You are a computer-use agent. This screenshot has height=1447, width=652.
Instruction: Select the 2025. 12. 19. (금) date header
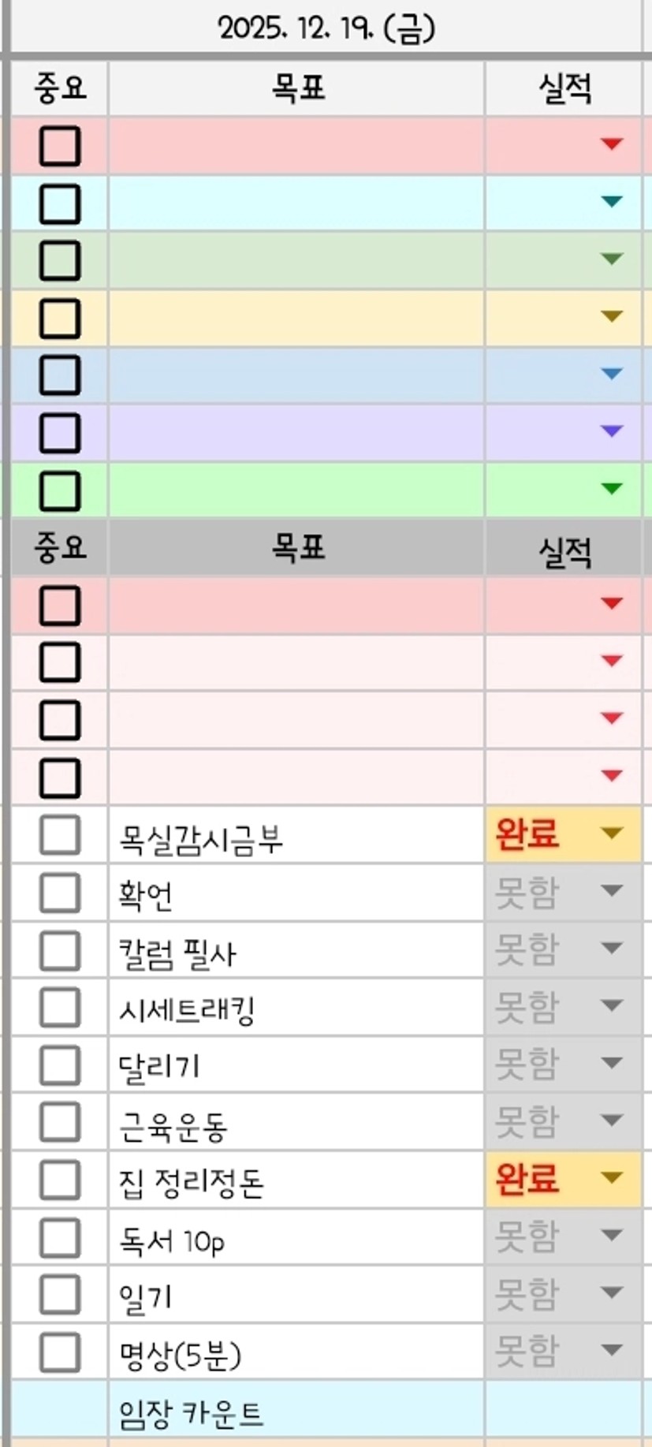326,29
